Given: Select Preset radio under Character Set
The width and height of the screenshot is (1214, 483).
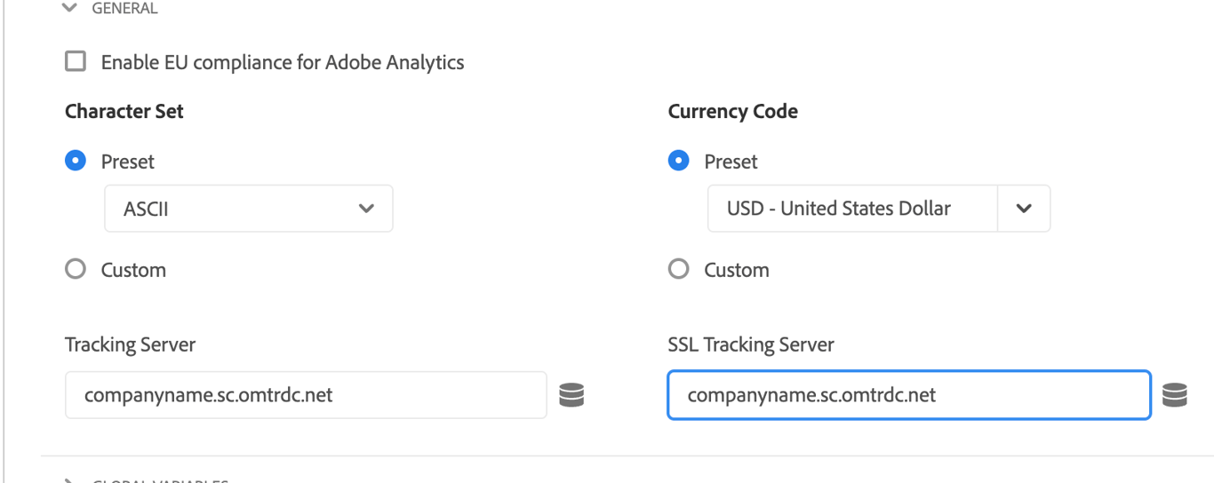Looking at the screenshot, I should (x=76, y=162).
